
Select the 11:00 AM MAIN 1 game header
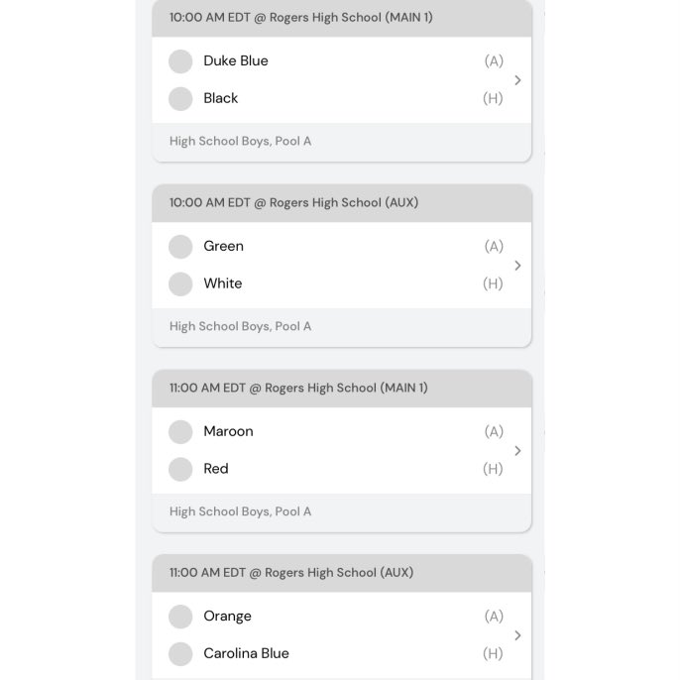coord(342,389)
